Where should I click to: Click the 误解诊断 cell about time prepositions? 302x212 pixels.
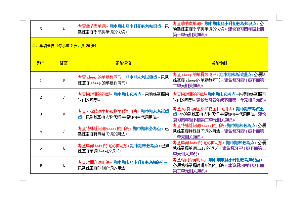click(219, 165)
